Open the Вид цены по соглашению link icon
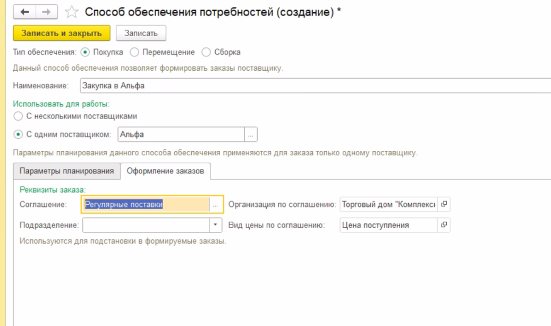 coord(443,225)
